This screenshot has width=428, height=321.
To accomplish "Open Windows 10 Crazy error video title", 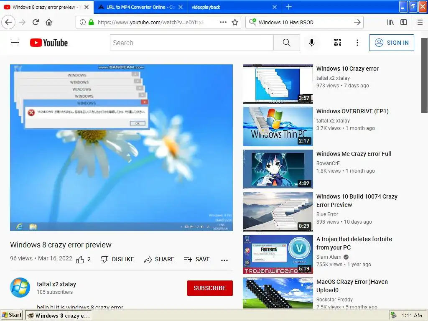I will (347, 69).
